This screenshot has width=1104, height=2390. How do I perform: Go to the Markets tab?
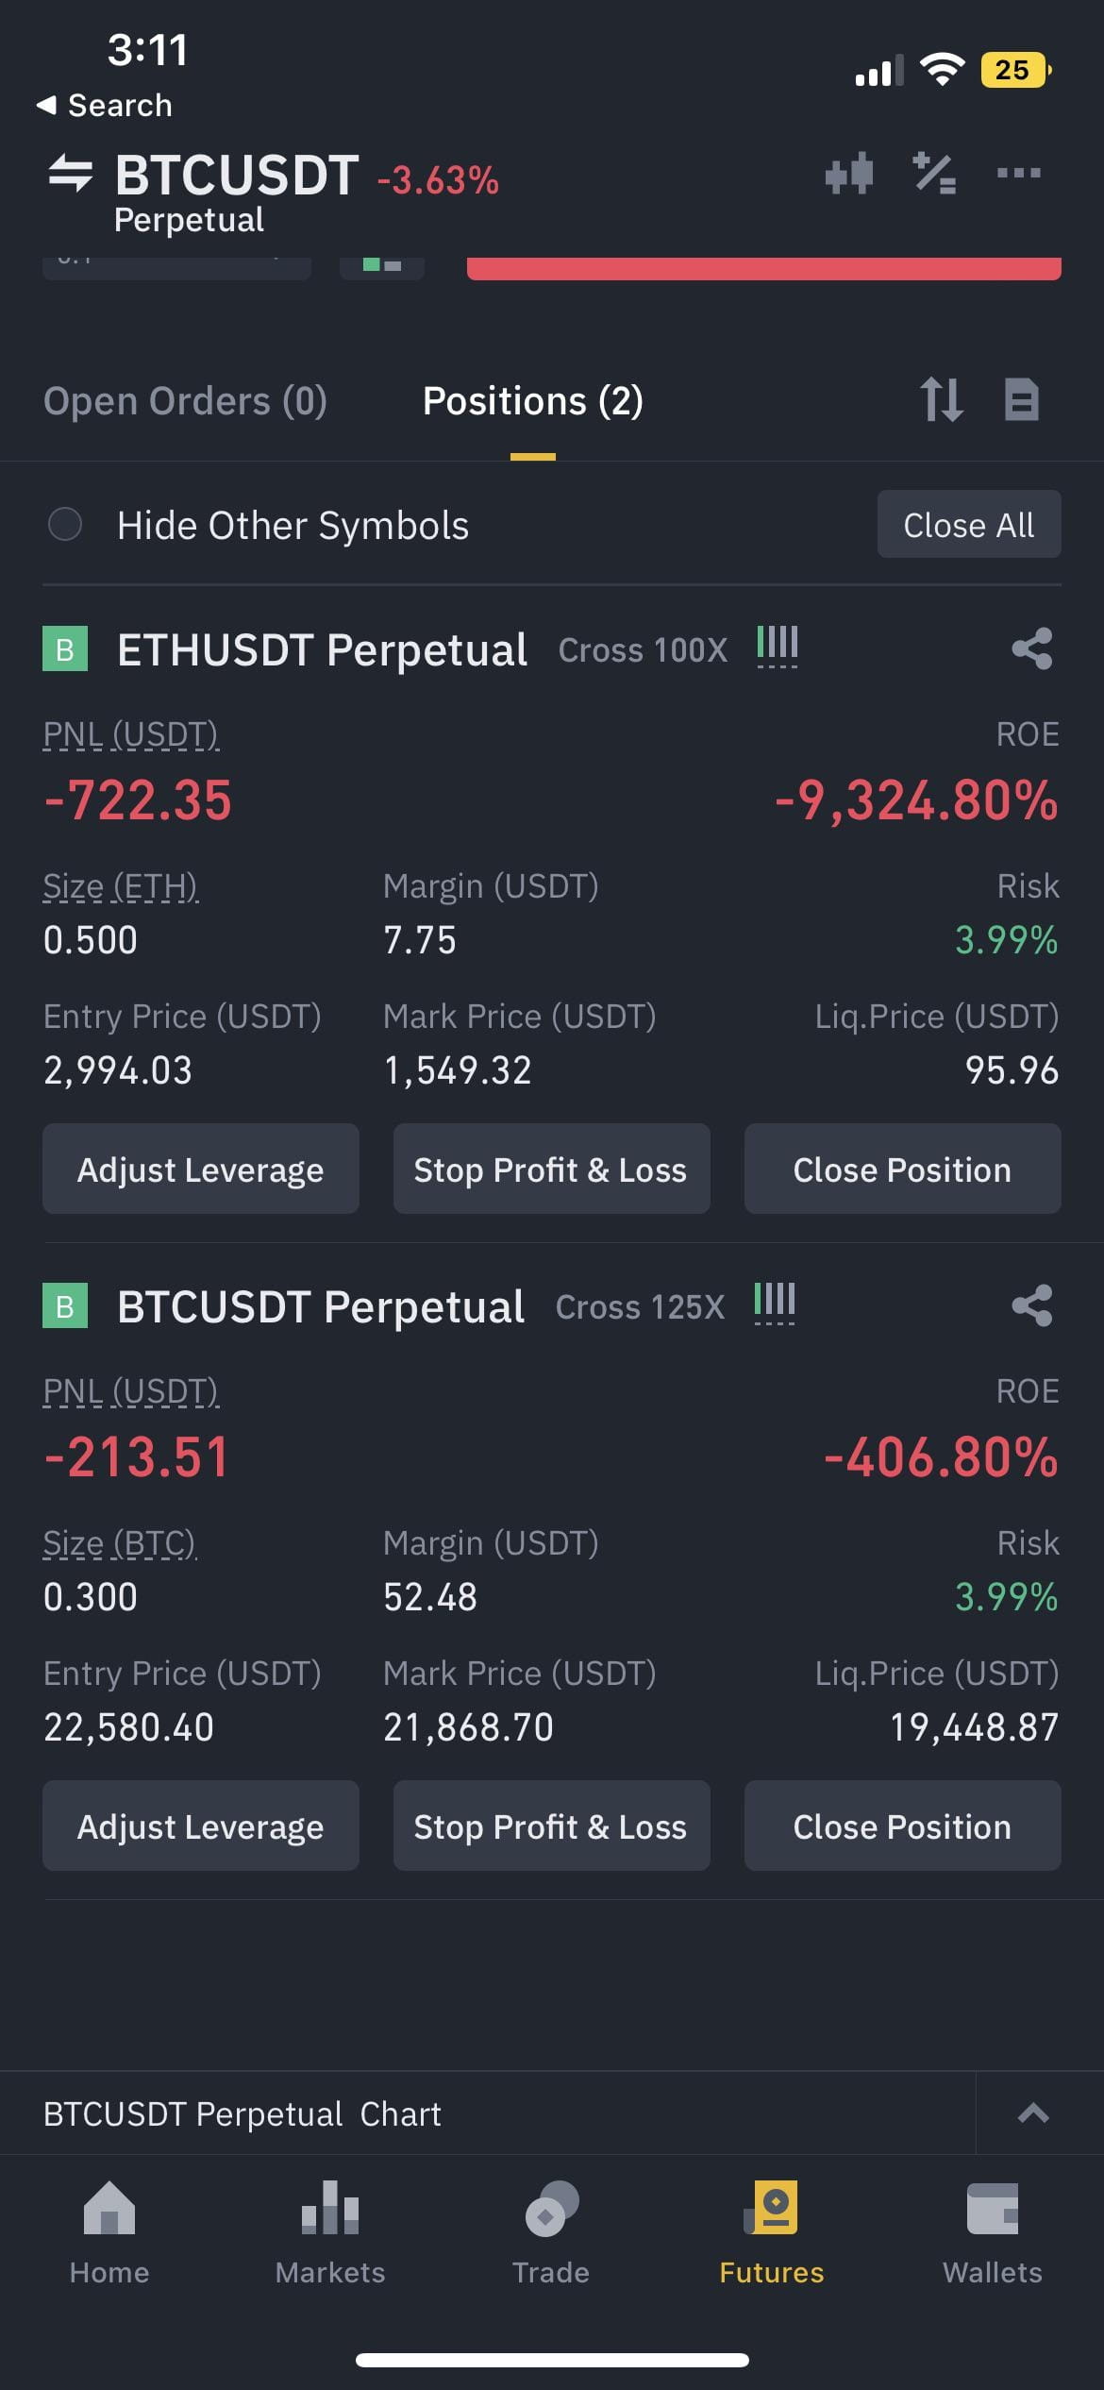pos(330,2233)
